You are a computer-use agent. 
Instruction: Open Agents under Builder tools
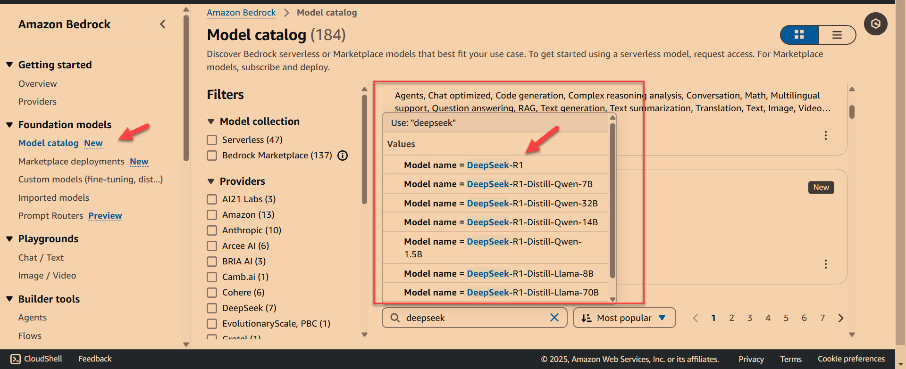pos(33,317)
